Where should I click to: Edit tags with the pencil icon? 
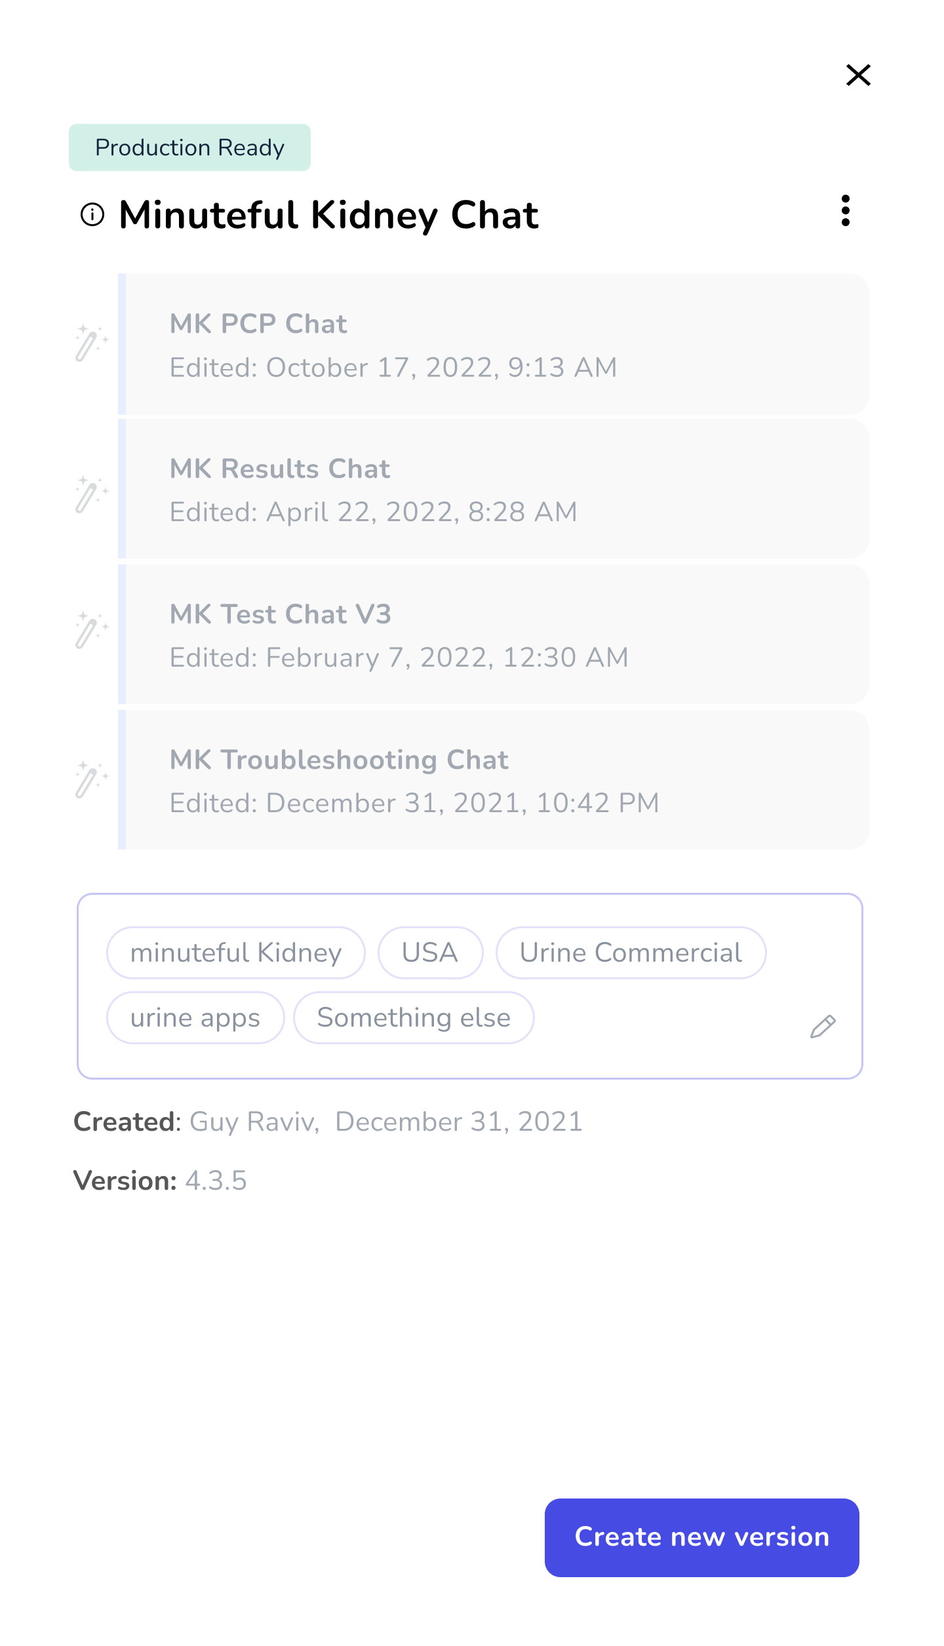click(x=823, y=1027)
